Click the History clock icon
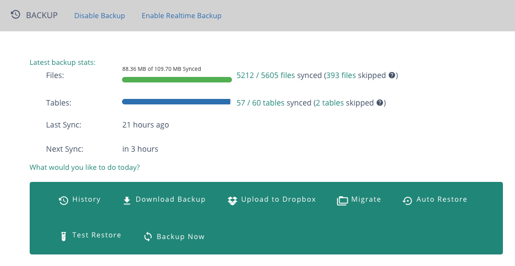Image resolution: width=515 pixels, height=266 pixels. click(x=63, y=200)
